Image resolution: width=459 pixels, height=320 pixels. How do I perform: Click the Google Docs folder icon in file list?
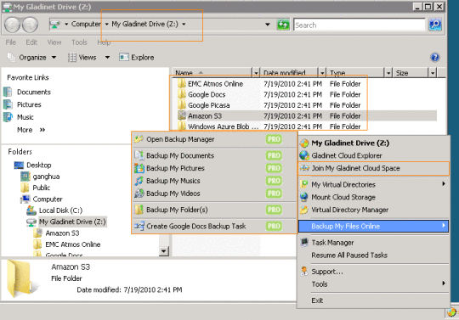182,94
